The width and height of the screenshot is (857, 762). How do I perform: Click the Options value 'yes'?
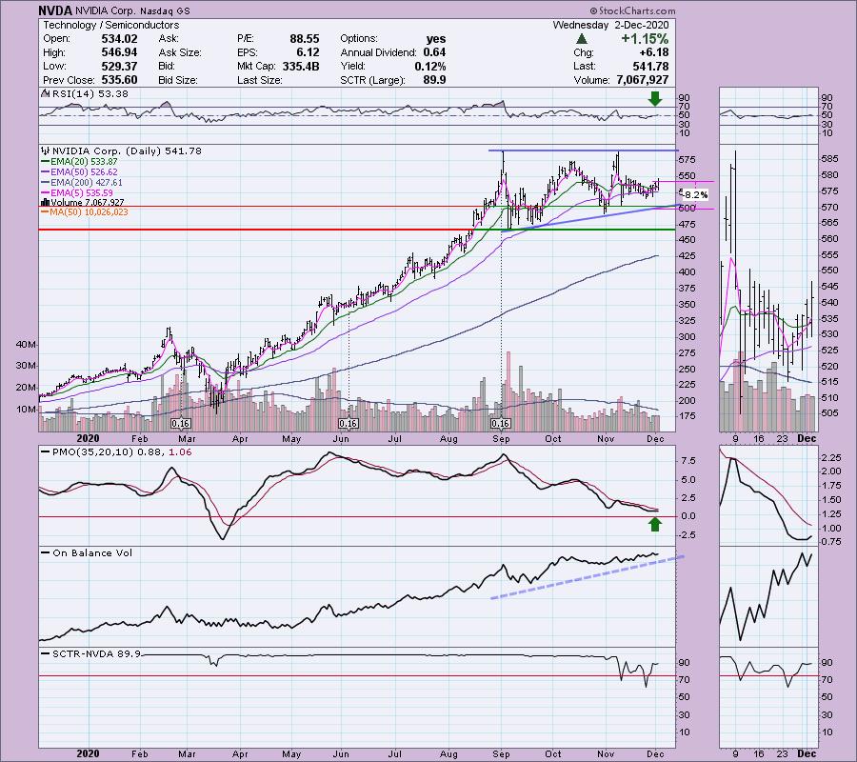[x=435, y=39]
